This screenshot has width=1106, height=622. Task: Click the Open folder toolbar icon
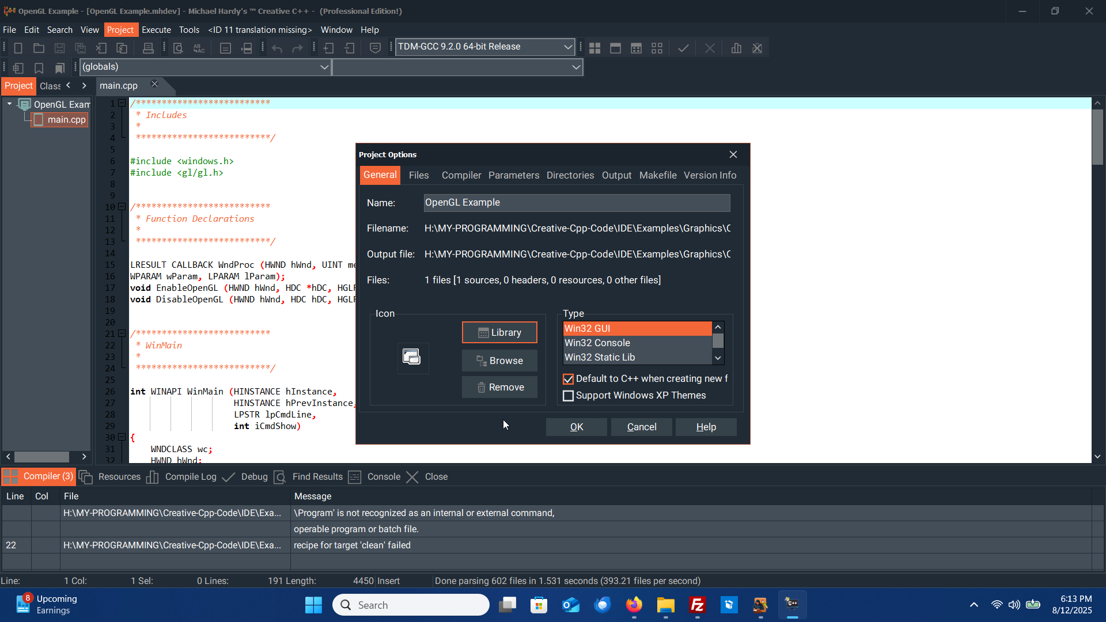pos(39,48)
